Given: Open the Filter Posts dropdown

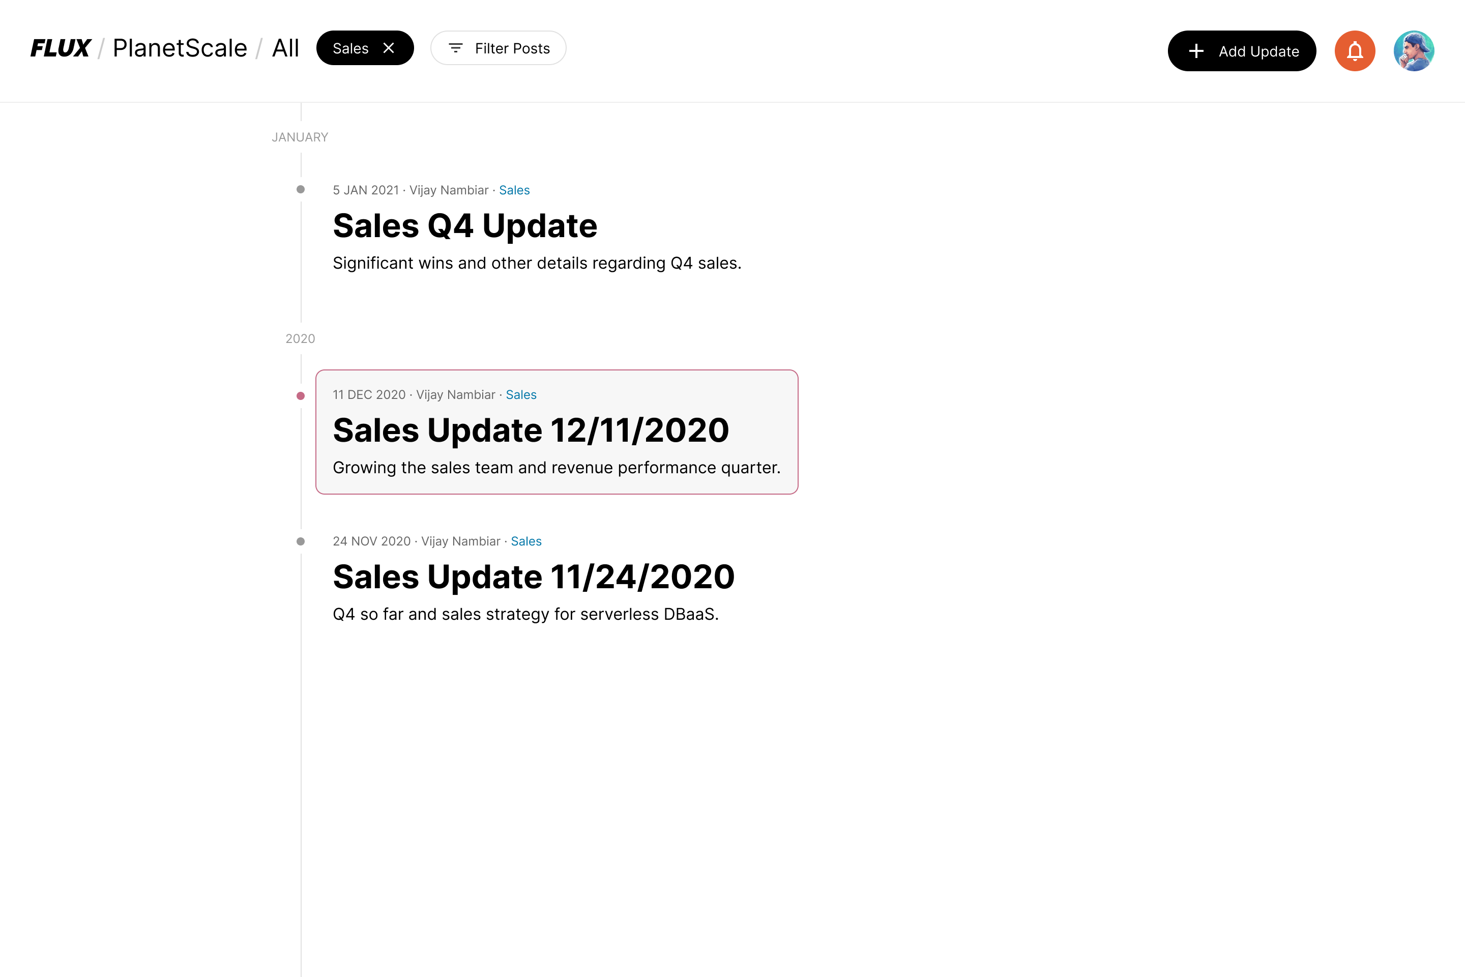Looking at the screenshot, I should 499,48.
